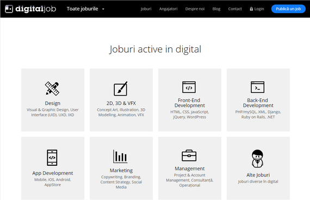Click the Front-End Development code window icon

pyautogui.click(x=189, y=87)
